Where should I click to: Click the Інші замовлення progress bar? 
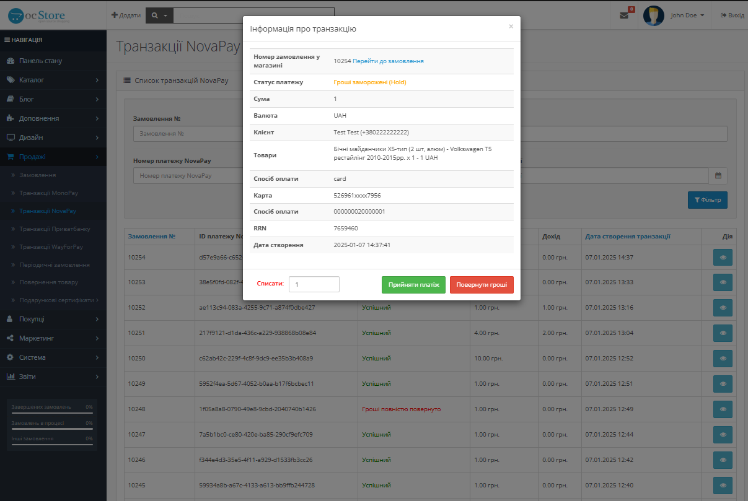[52, 444]
